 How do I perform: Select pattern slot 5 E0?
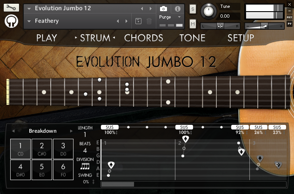tap(42, 170)
